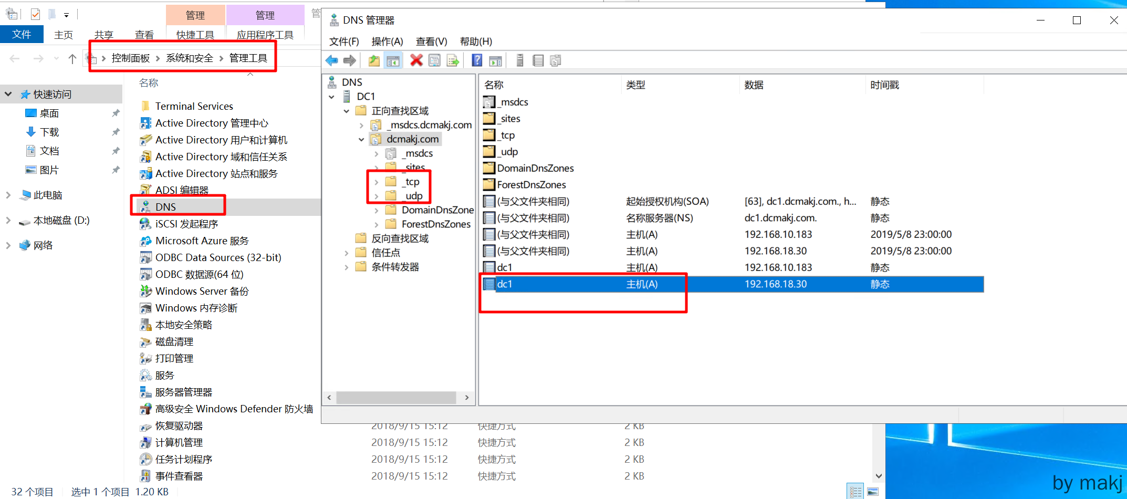Expand the 条件转发器 tree node
Viewport: 1127px width, 499px height.
tap(347, 267)
